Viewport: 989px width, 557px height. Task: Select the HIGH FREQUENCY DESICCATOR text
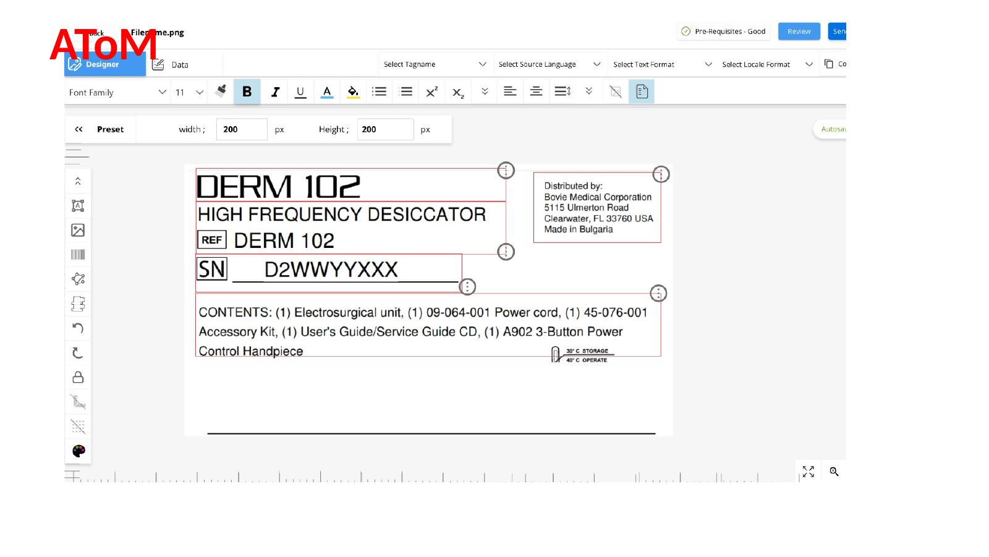point(342,215)
